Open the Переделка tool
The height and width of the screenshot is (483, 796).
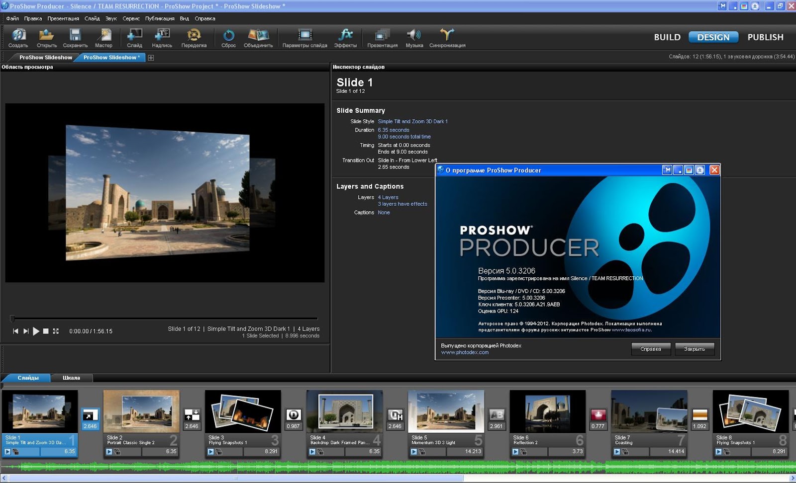tap(194, 37)
